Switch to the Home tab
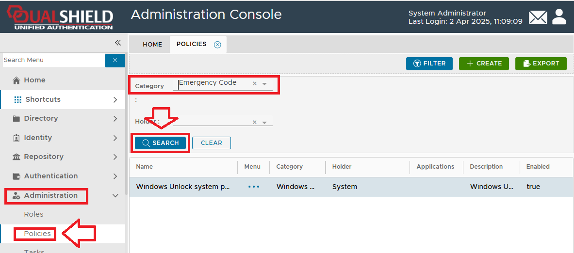574x253 pixels. 152,44
